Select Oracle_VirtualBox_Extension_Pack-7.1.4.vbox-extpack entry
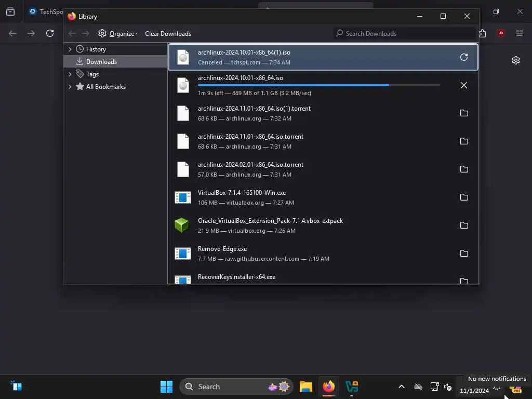The height and width of the screenshot is (399, 532). coord(323,225)
